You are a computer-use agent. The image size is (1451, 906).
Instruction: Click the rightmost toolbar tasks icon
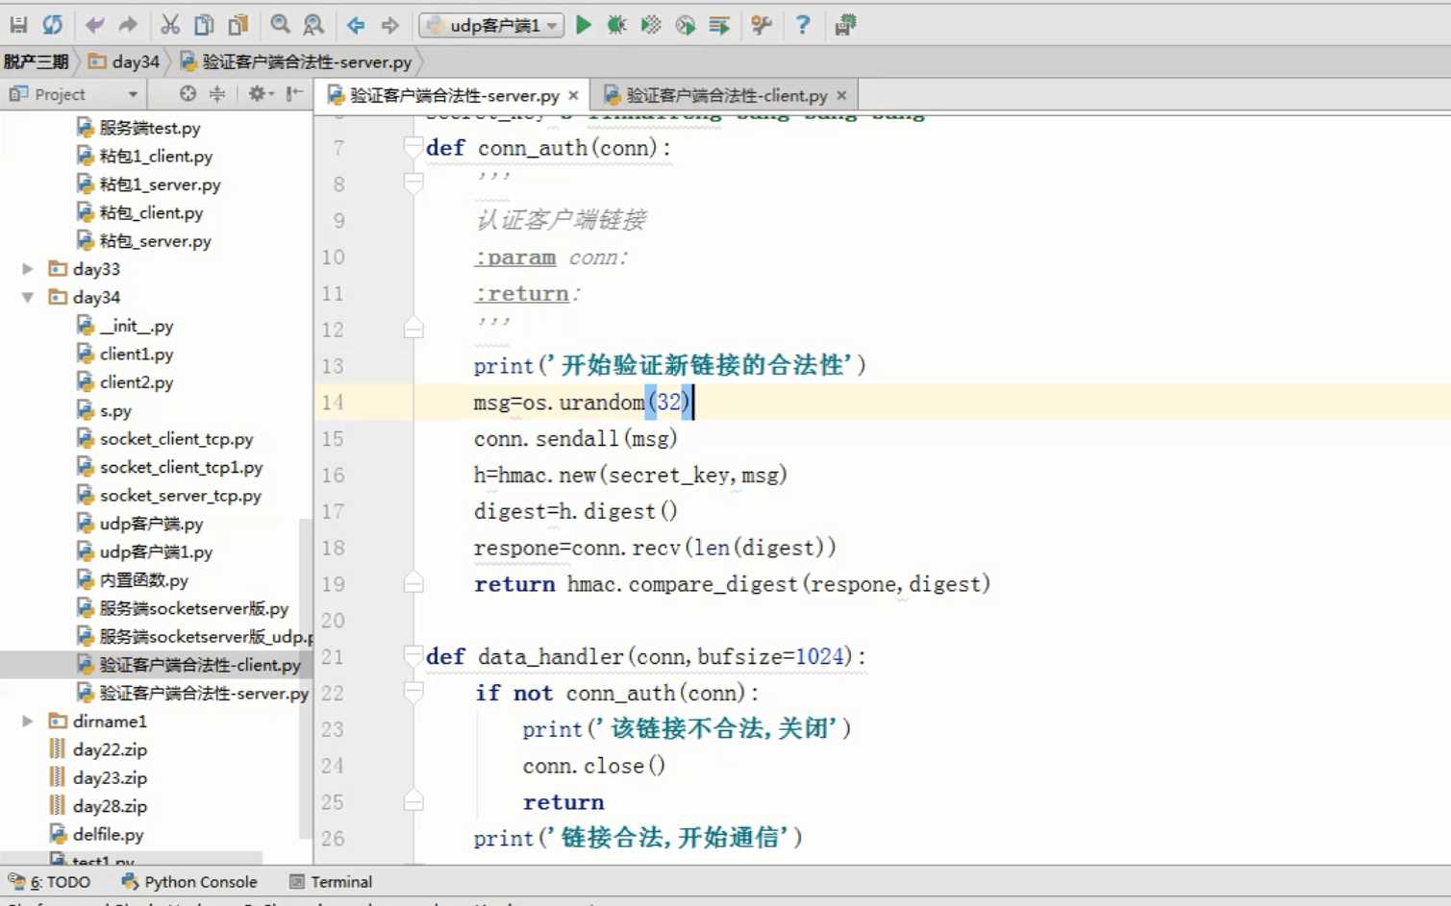coord(845,25)
